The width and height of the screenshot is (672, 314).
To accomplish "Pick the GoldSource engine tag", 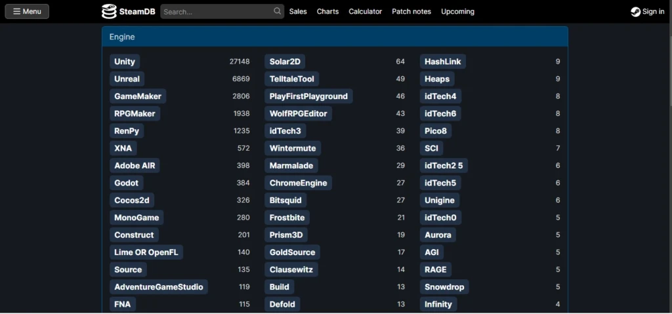I will click(x=292, y=252).
